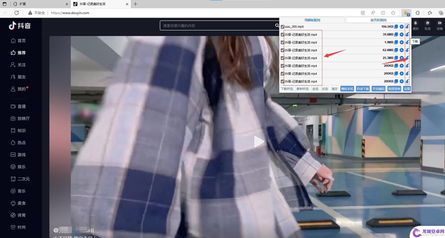Click the search magnifier icon
Image resolution: width=445 pixels, height=238 pixels.
(x=277, y=25)
